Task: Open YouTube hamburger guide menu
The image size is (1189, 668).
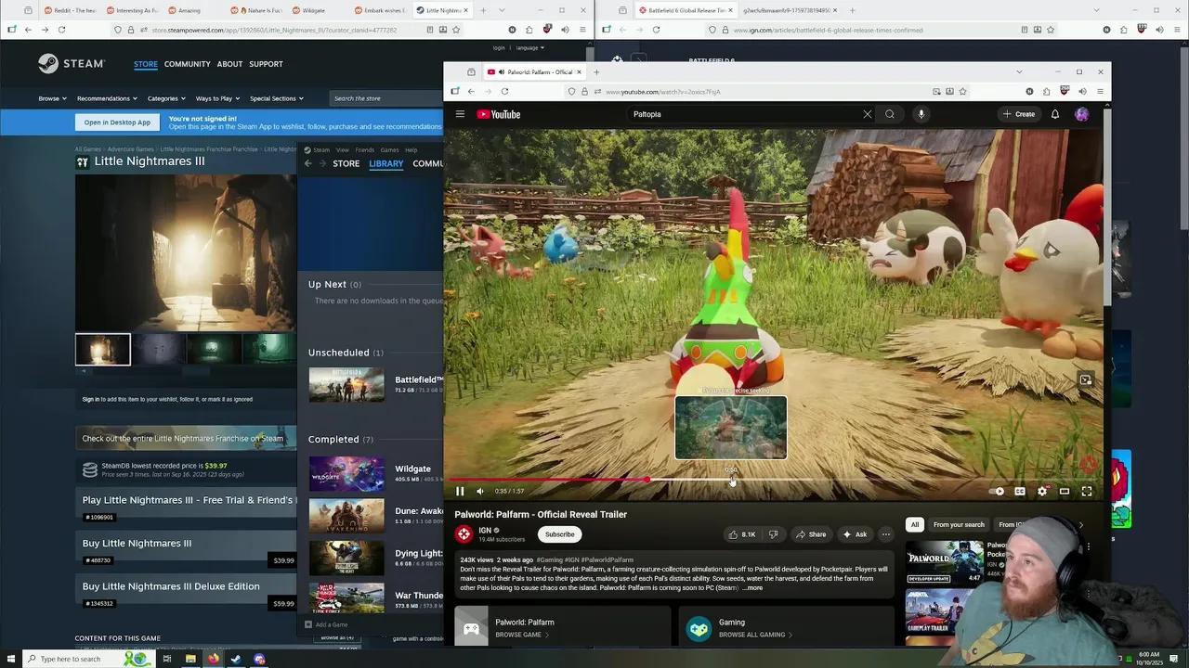Action: [x=460, y=114]
